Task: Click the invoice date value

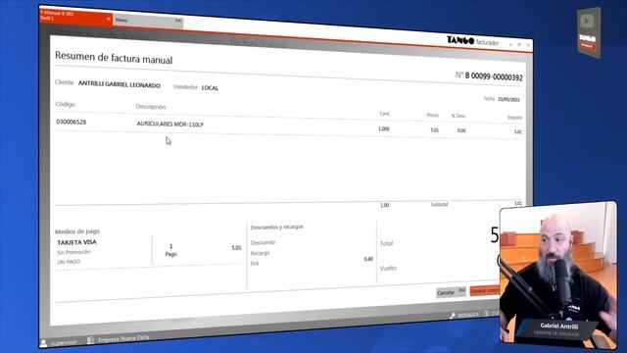Action: (508, 99)
